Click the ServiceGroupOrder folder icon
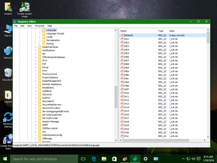217x163 pixels. pos(40,115)
